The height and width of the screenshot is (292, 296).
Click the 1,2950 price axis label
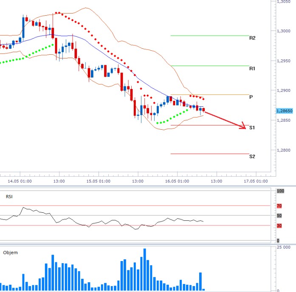click(x=284, y=61)
